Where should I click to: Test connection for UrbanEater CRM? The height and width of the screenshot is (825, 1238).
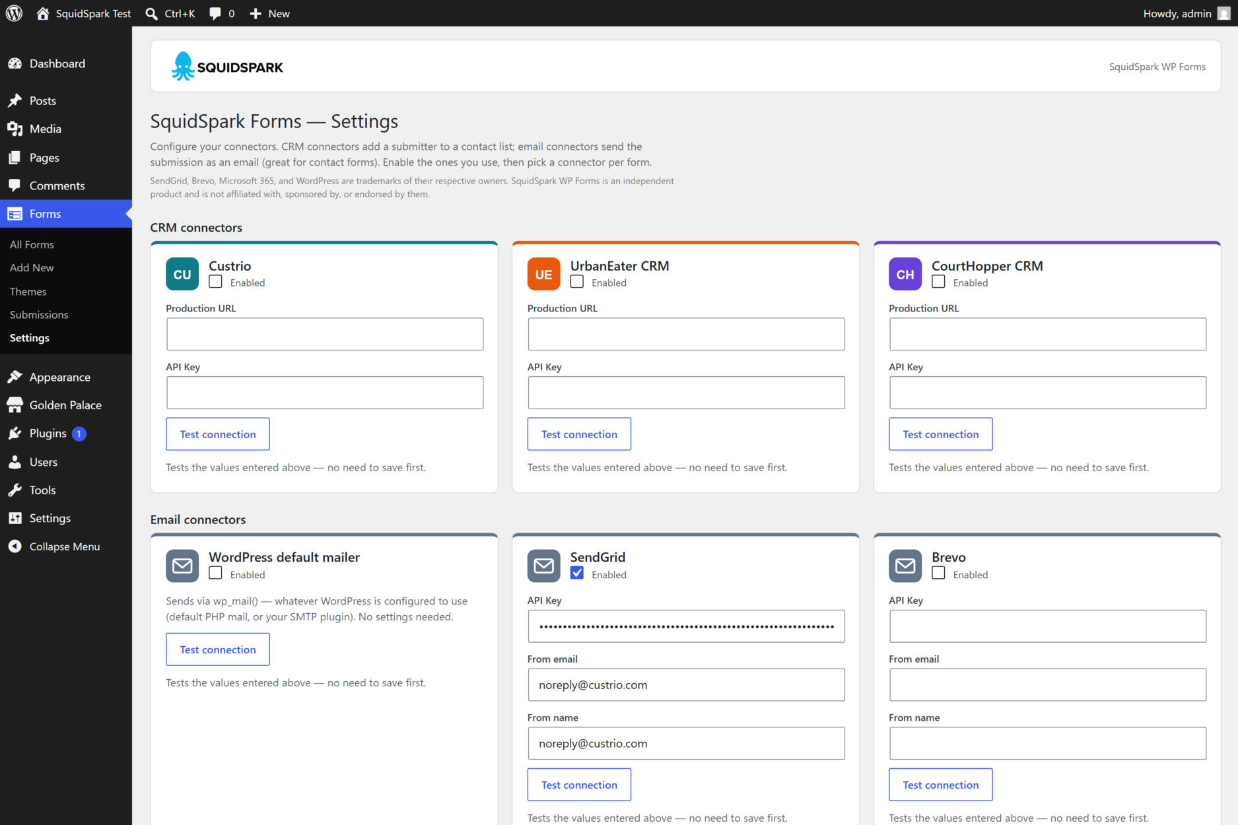tap(579, 434)
